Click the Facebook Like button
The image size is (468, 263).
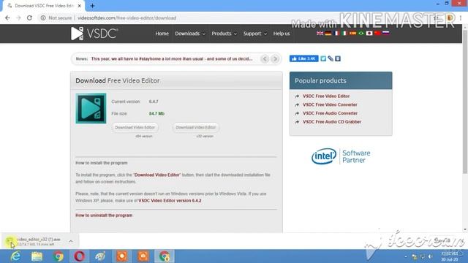point(304,58)
